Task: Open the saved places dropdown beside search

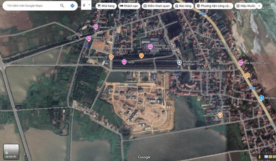Action: click(x=86, y=6)
